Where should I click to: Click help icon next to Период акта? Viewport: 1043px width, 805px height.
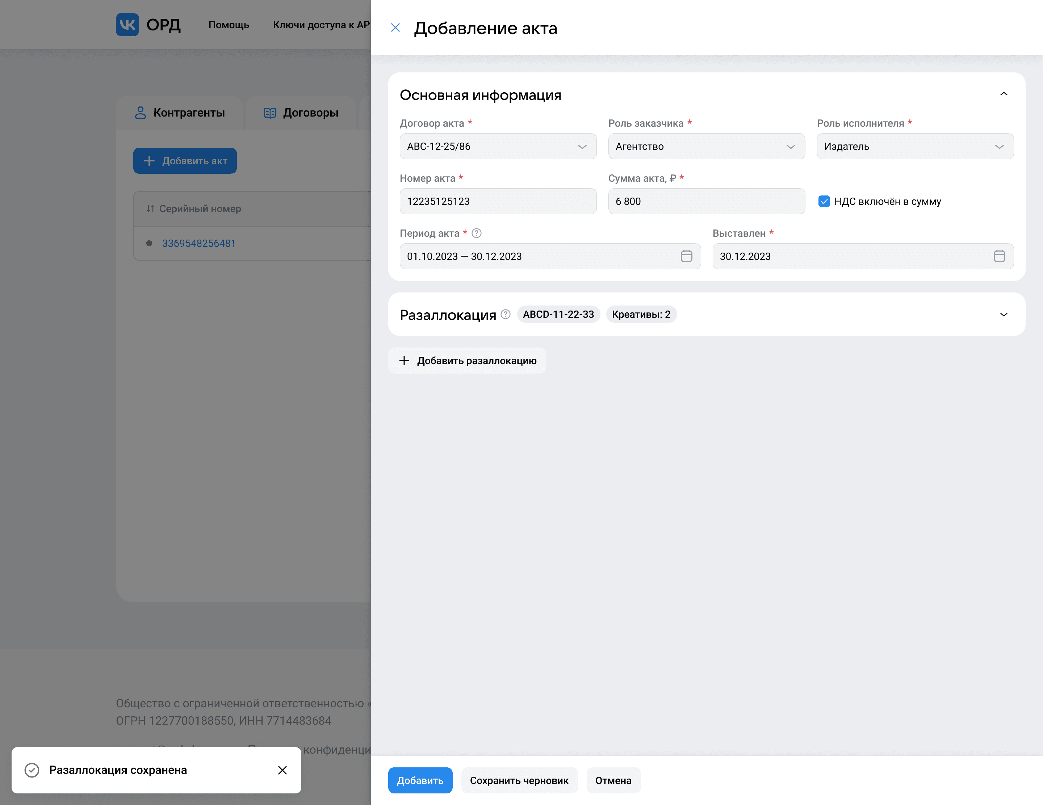[476, 233]
